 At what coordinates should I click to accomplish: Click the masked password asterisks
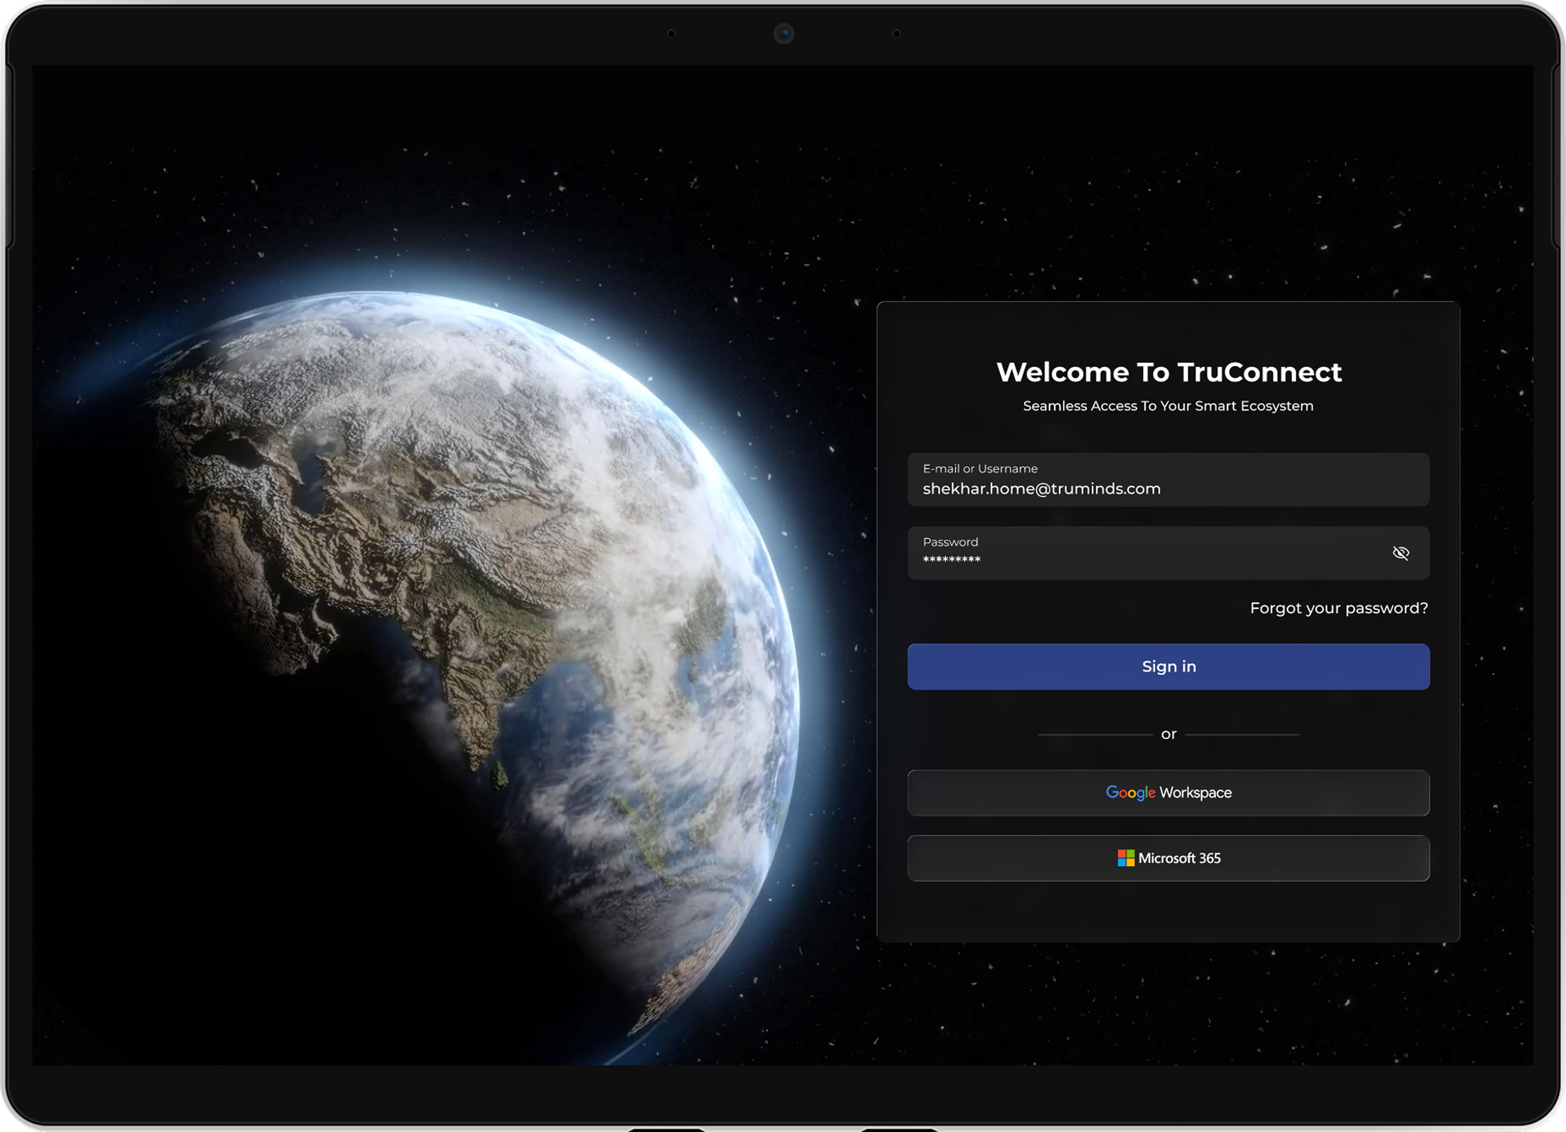[x=951, y=560]
